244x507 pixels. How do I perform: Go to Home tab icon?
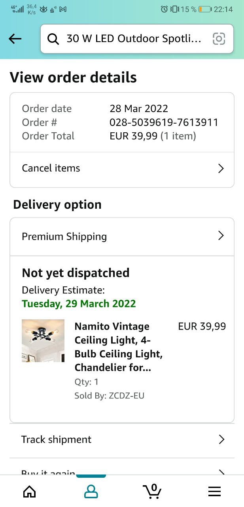[30, 492]
